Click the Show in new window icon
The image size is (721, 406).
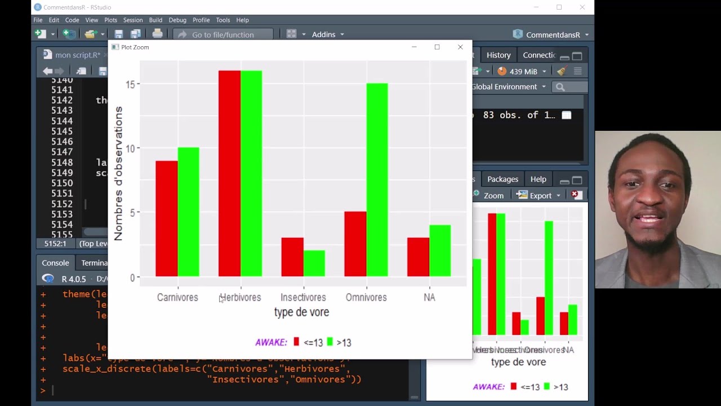[x=82, y=71]
